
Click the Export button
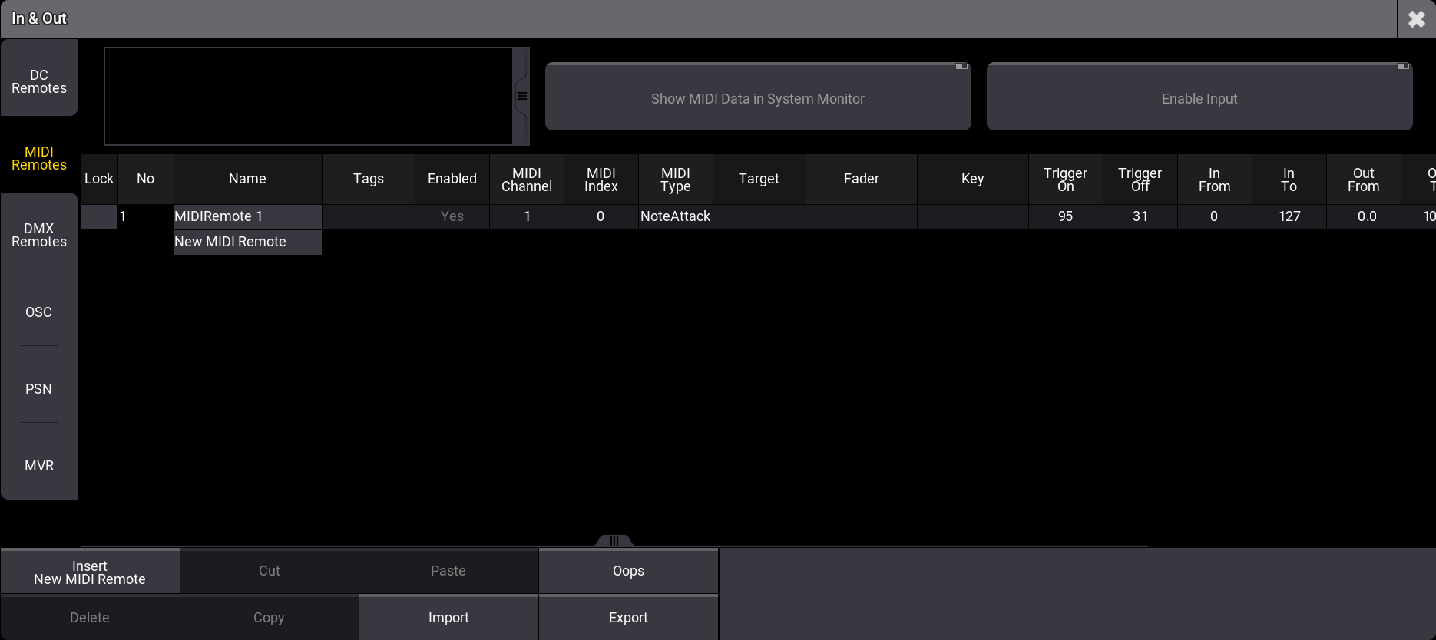[628, 618]
